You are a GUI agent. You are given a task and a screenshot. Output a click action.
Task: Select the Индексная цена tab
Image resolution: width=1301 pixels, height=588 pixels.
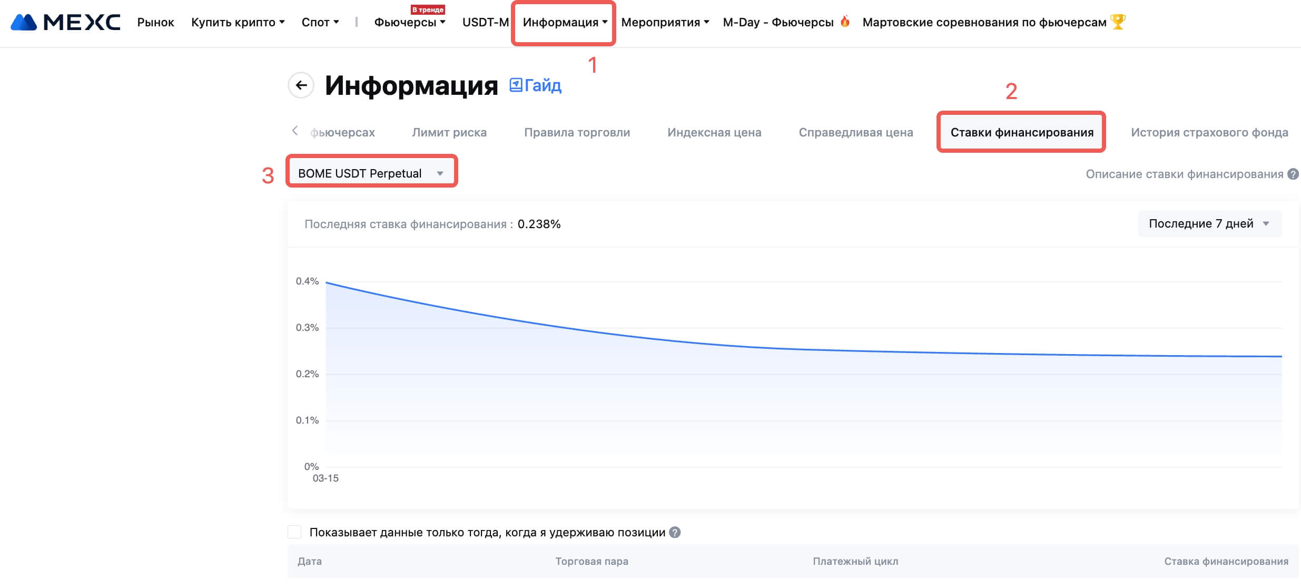click(714, 132)
